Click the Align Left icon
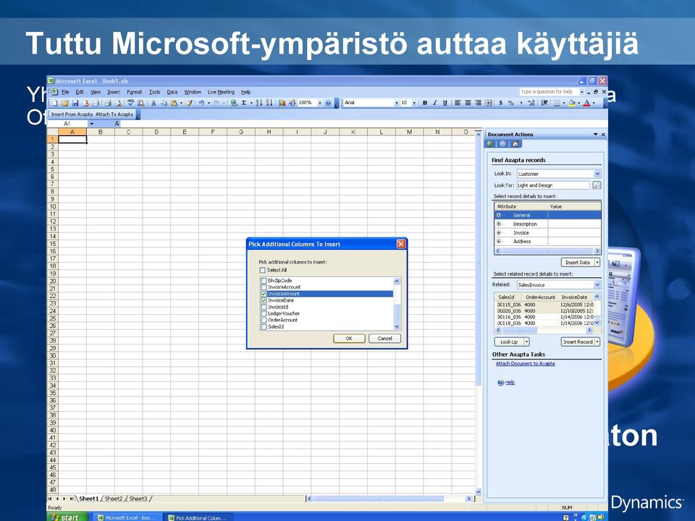 click(x=458, y=103)
